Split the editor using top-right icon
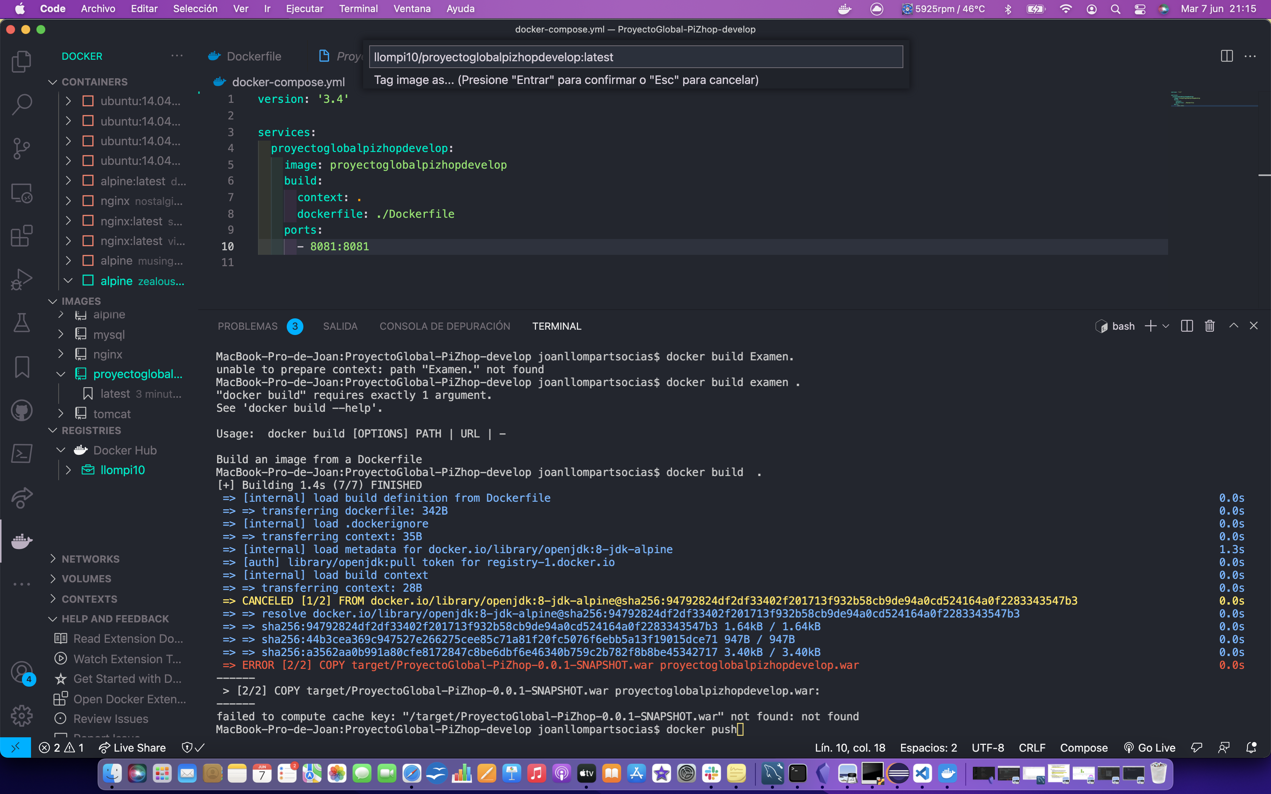The width and height of the screenshot is (1271, 794). [x=1226, y=56]
